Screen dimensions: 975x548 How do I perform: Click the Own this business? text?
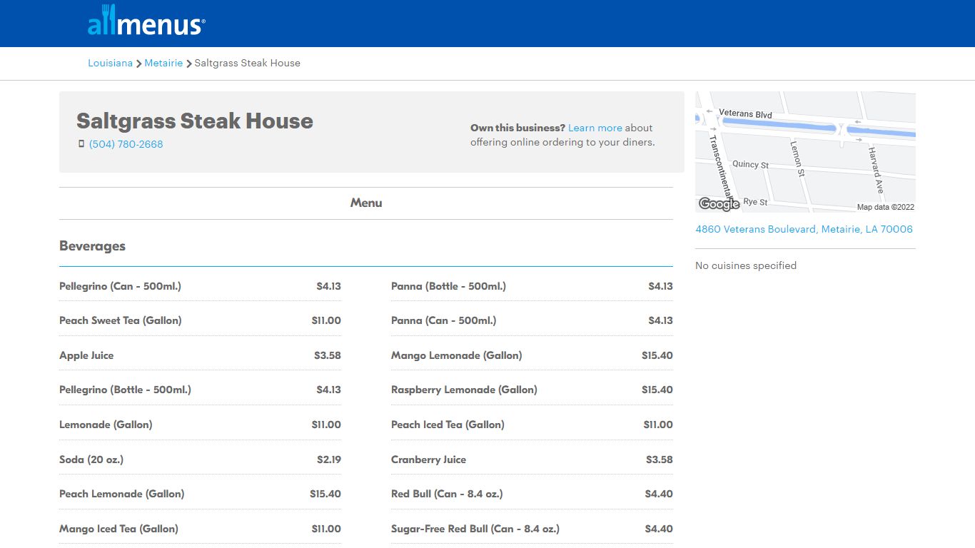(x=517, y=128)
